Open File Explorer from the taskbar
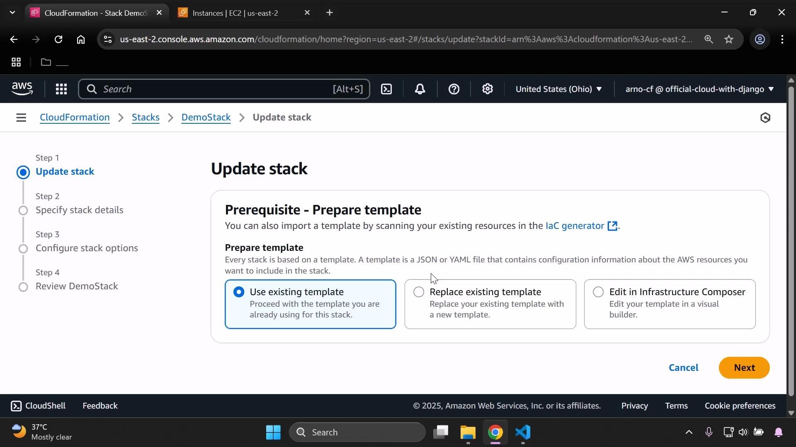Image resolution: width=796 pixels, height=447 pixels. (x=468, y=433)
